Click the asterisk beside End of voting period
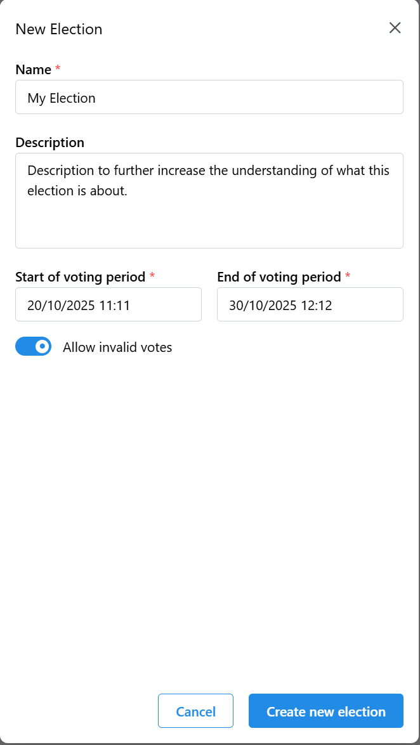Viewport: 420px width, 745px height. [x=348, y=276]
